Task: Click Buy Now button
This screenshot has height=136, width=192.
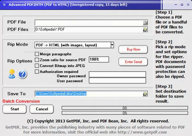Action: 133,49
